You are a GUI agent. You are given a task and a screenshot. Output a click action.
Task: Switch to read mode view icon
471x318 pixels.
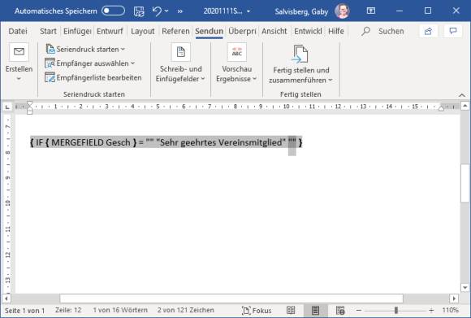[x=291, y=311]
